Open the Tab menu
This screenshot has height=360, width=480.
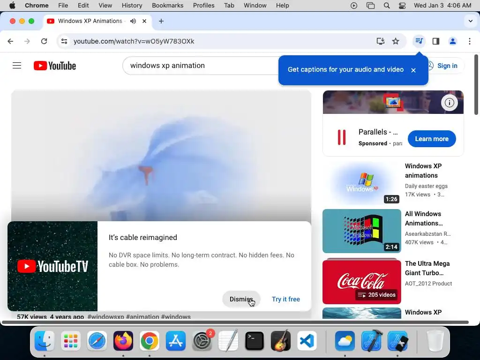tap(229, 5)
